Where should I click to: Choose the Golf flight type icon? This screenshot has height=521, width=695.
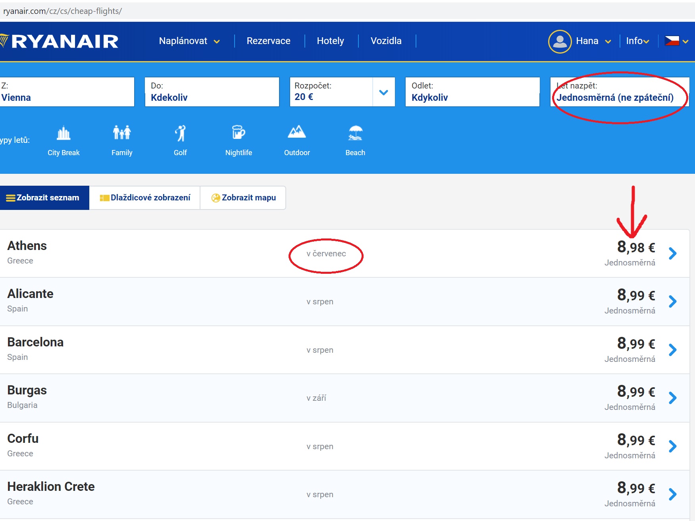180,133
